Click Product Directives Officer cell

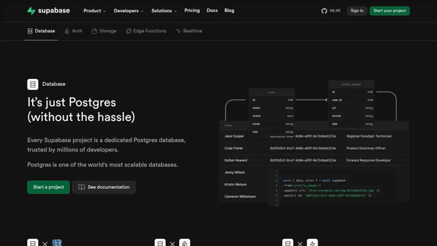[366, 148]
